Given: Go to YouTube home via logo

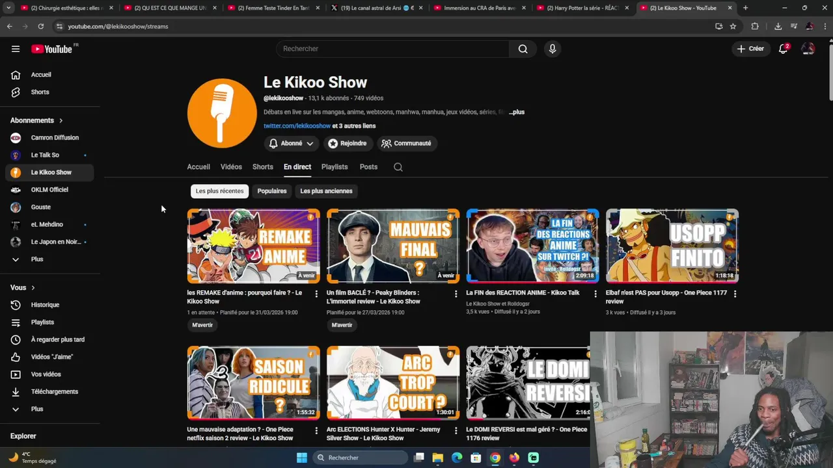Looking at the screenshot, I should click(x=51, y=49).
